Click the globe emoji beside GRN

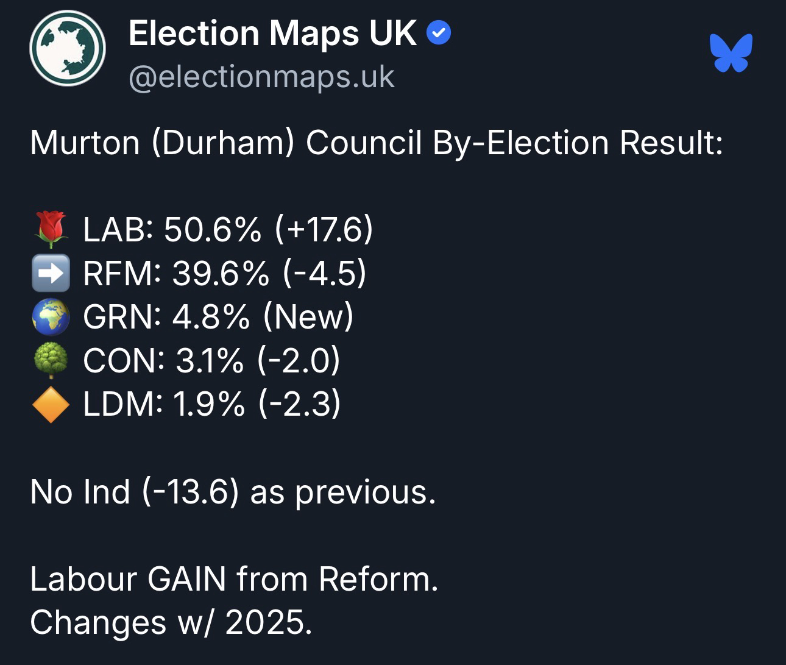point(51,317)
